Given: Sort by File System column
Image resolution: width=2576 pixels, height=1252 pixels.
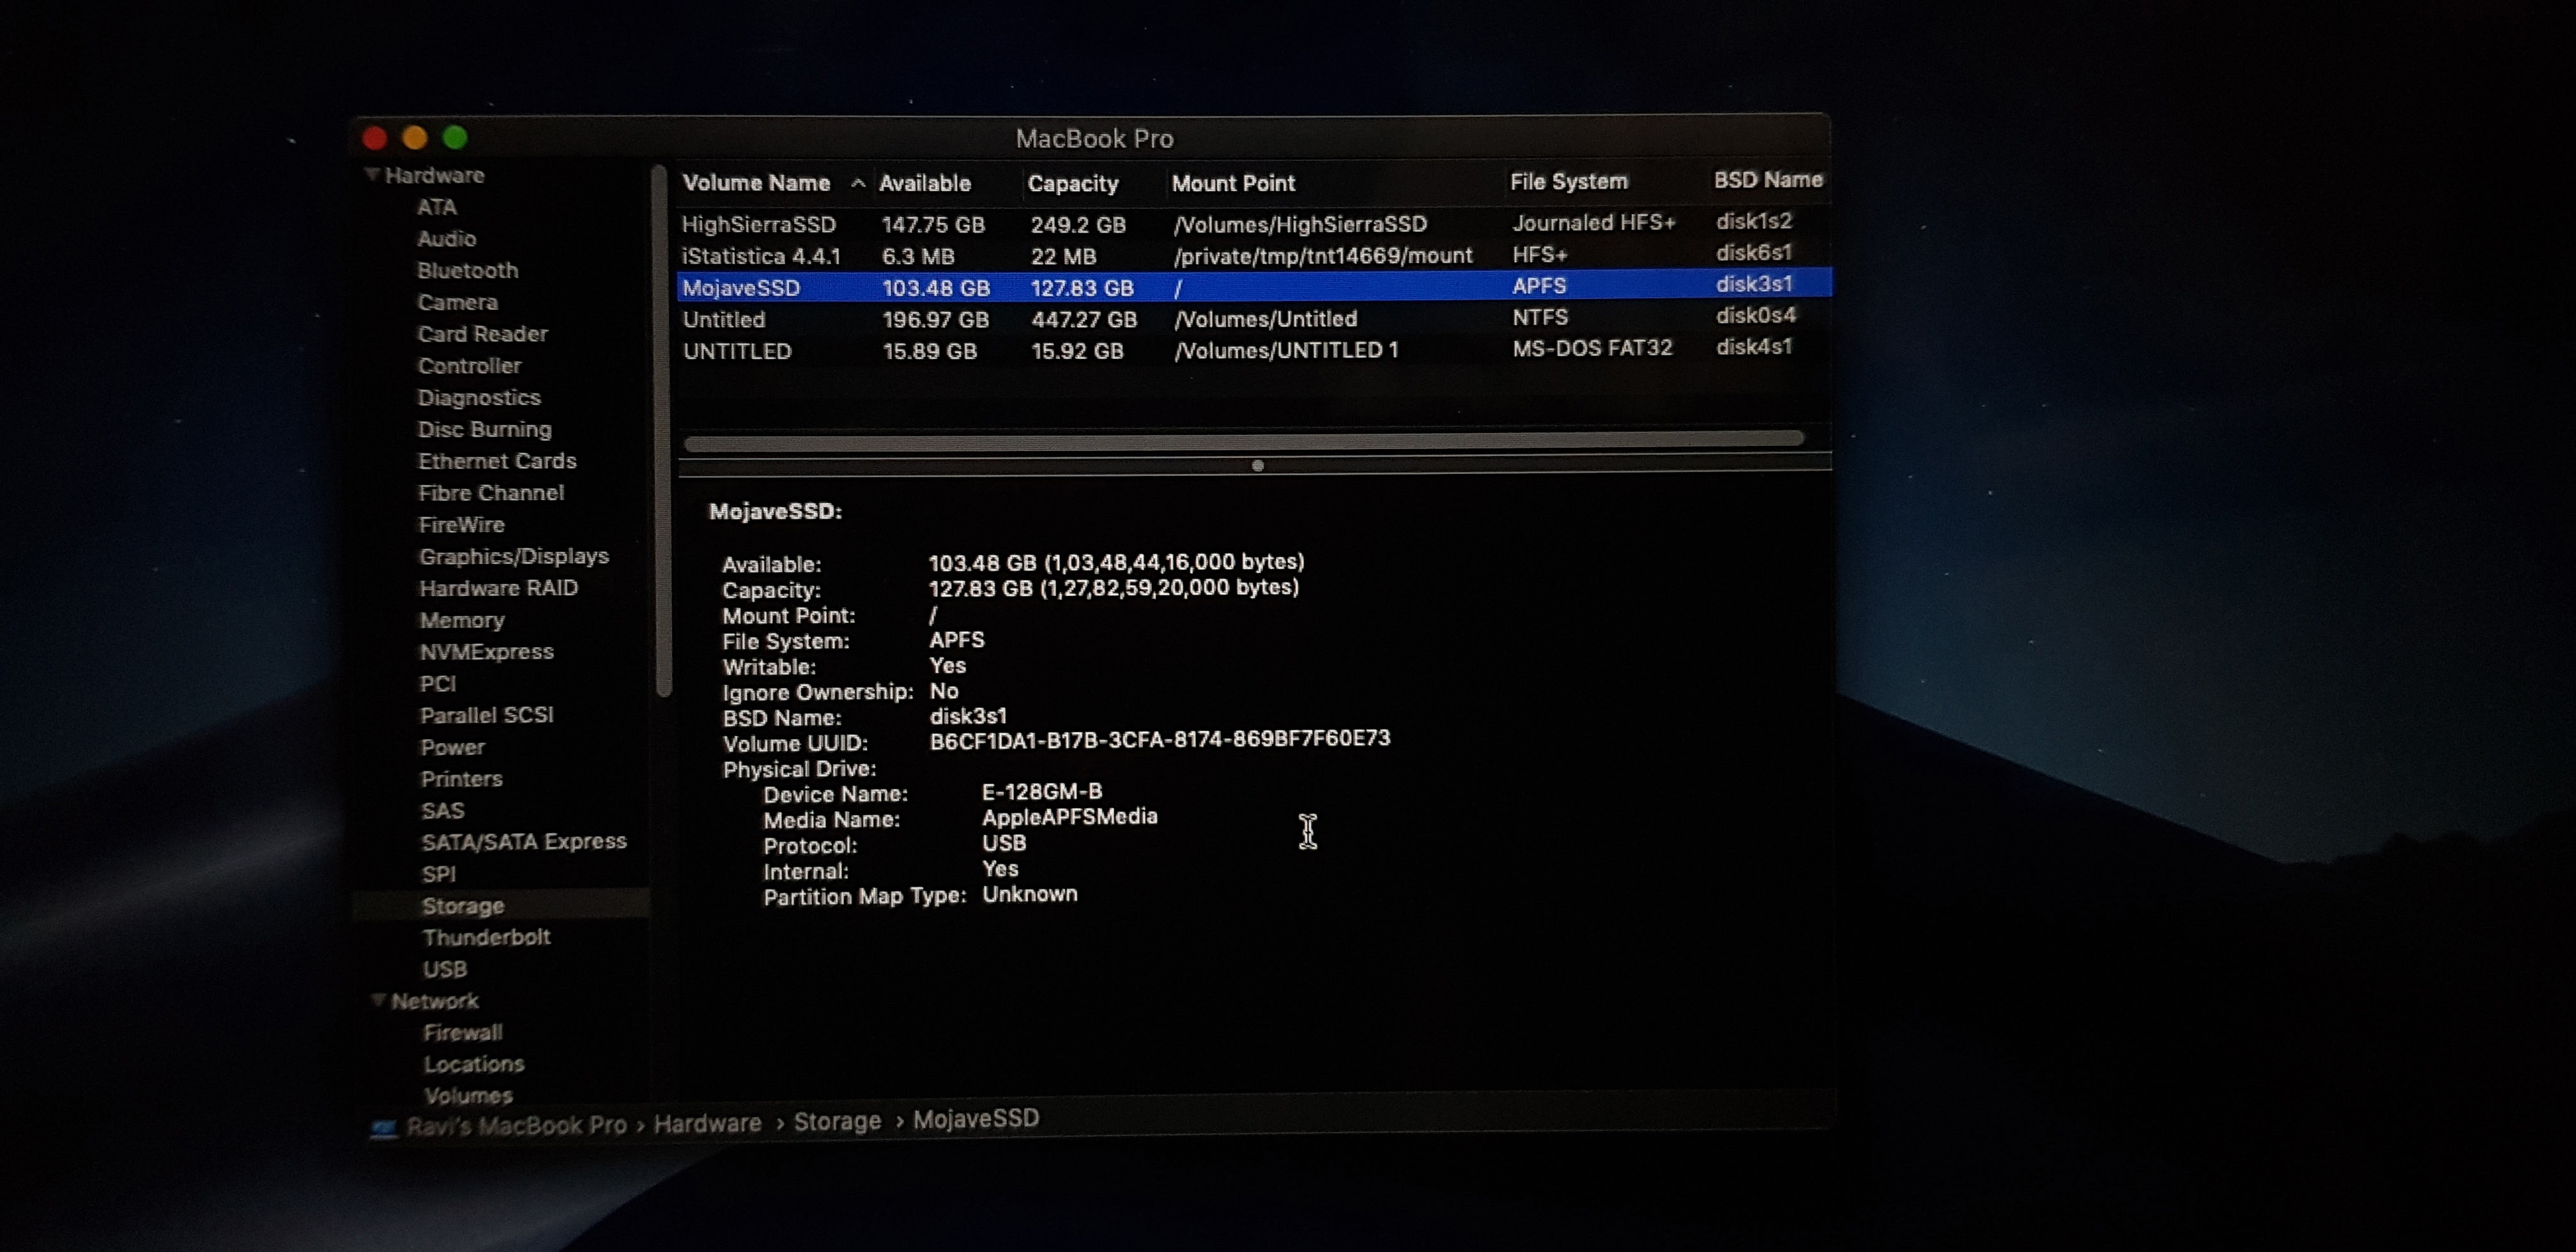Looking at the screenshot, I should coord(1568,182).
